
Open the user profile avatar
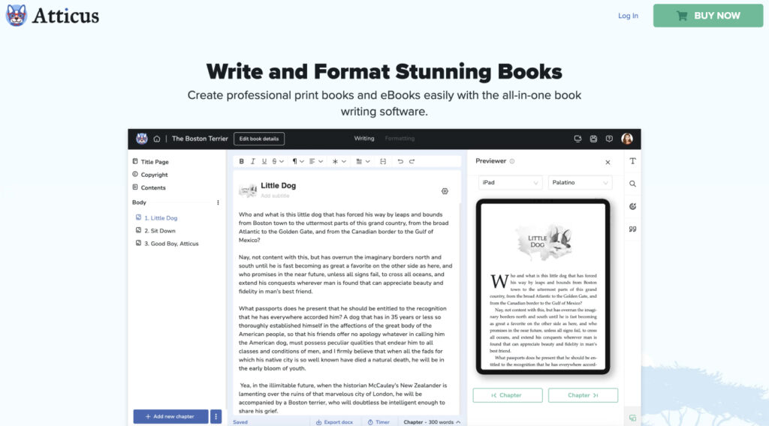(627, 139)
